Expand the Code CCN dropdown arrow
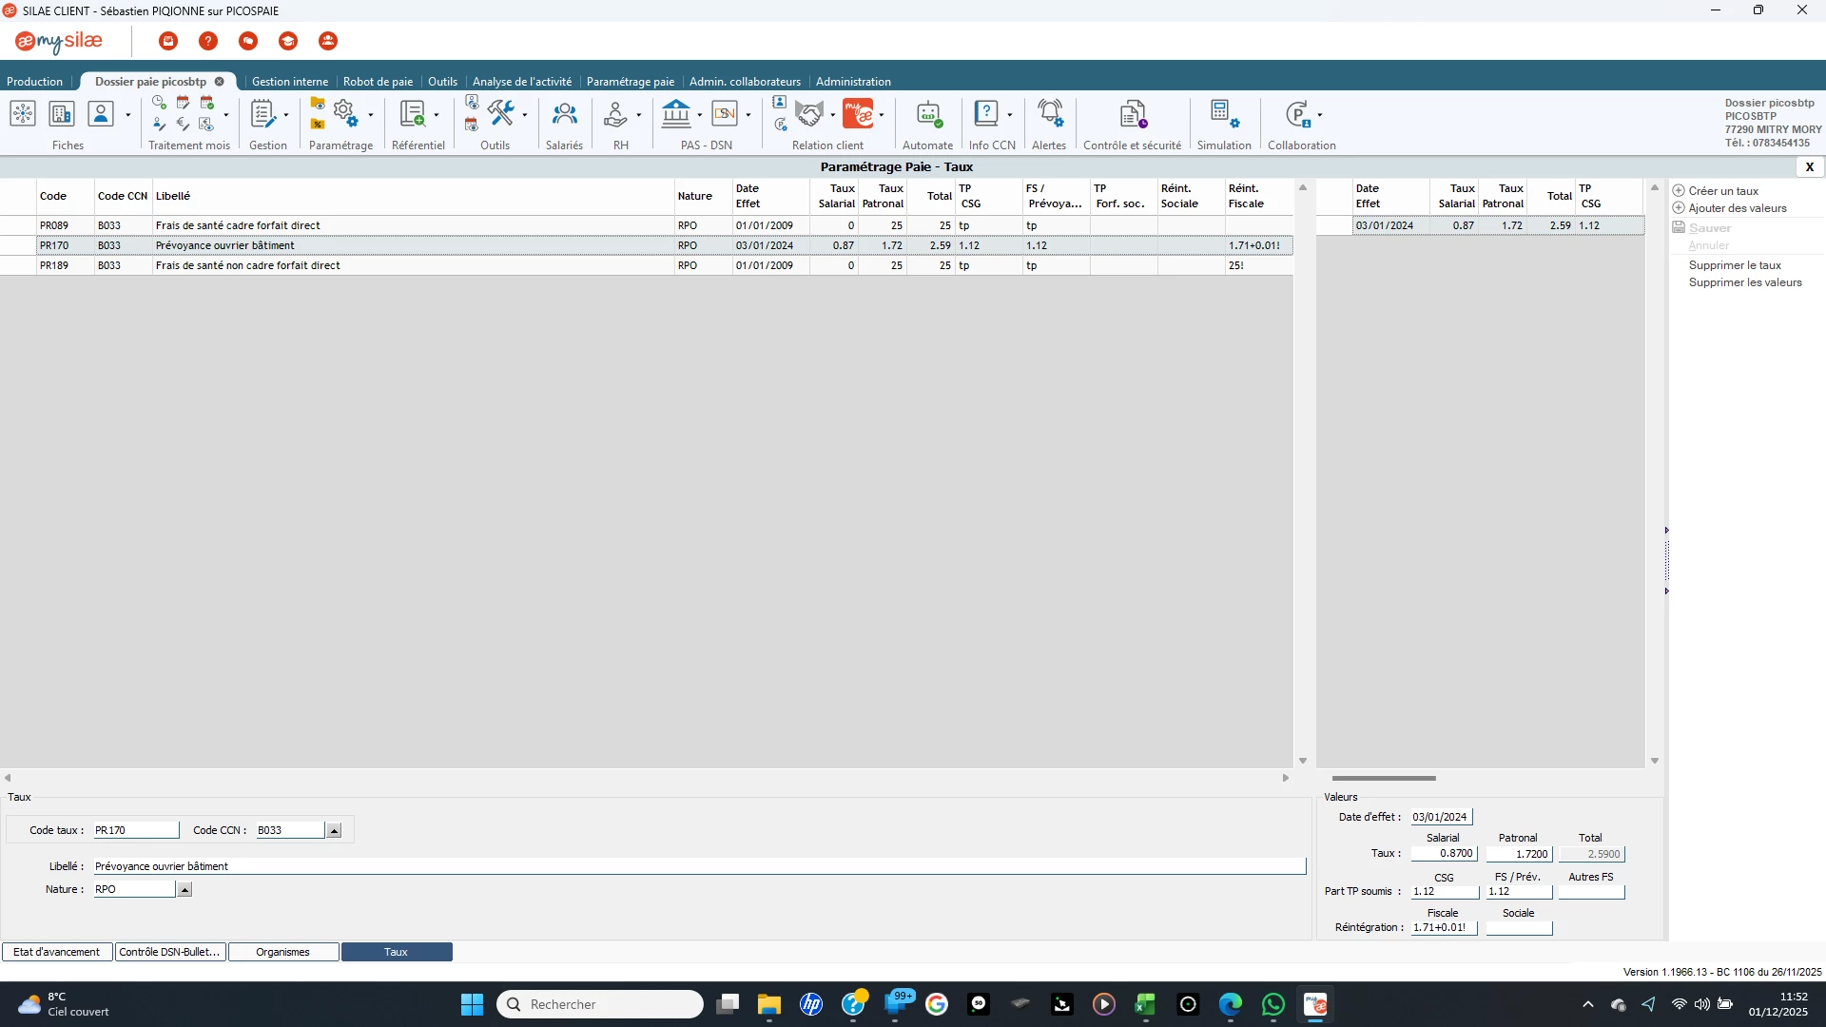 (x=334, y=831)
